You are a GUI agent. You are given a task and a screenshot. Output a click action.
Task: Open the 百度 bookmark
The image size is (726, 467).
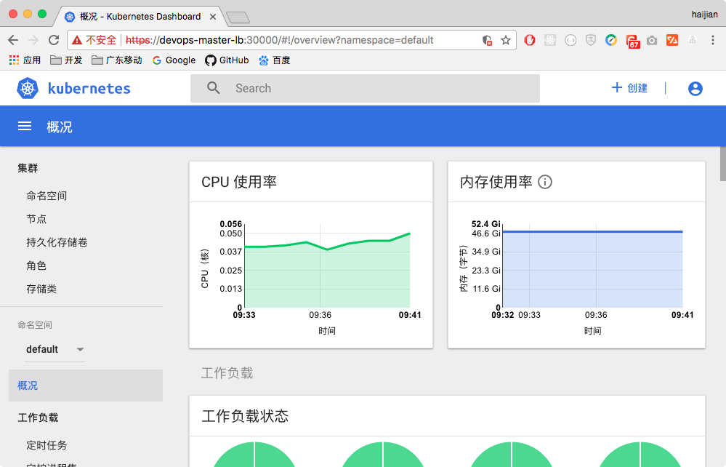point(274,60)
